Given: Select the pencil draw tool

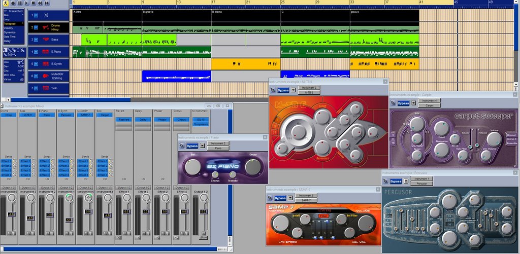Looking at the screenshot, I should pyautogui.click(x=11, y=50).
